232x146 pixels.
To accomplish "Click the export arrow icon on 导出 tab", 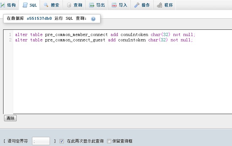I will click(92, 5).
